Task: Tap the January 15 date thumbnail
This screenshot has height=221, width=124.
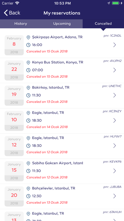Action: (14, 171)
